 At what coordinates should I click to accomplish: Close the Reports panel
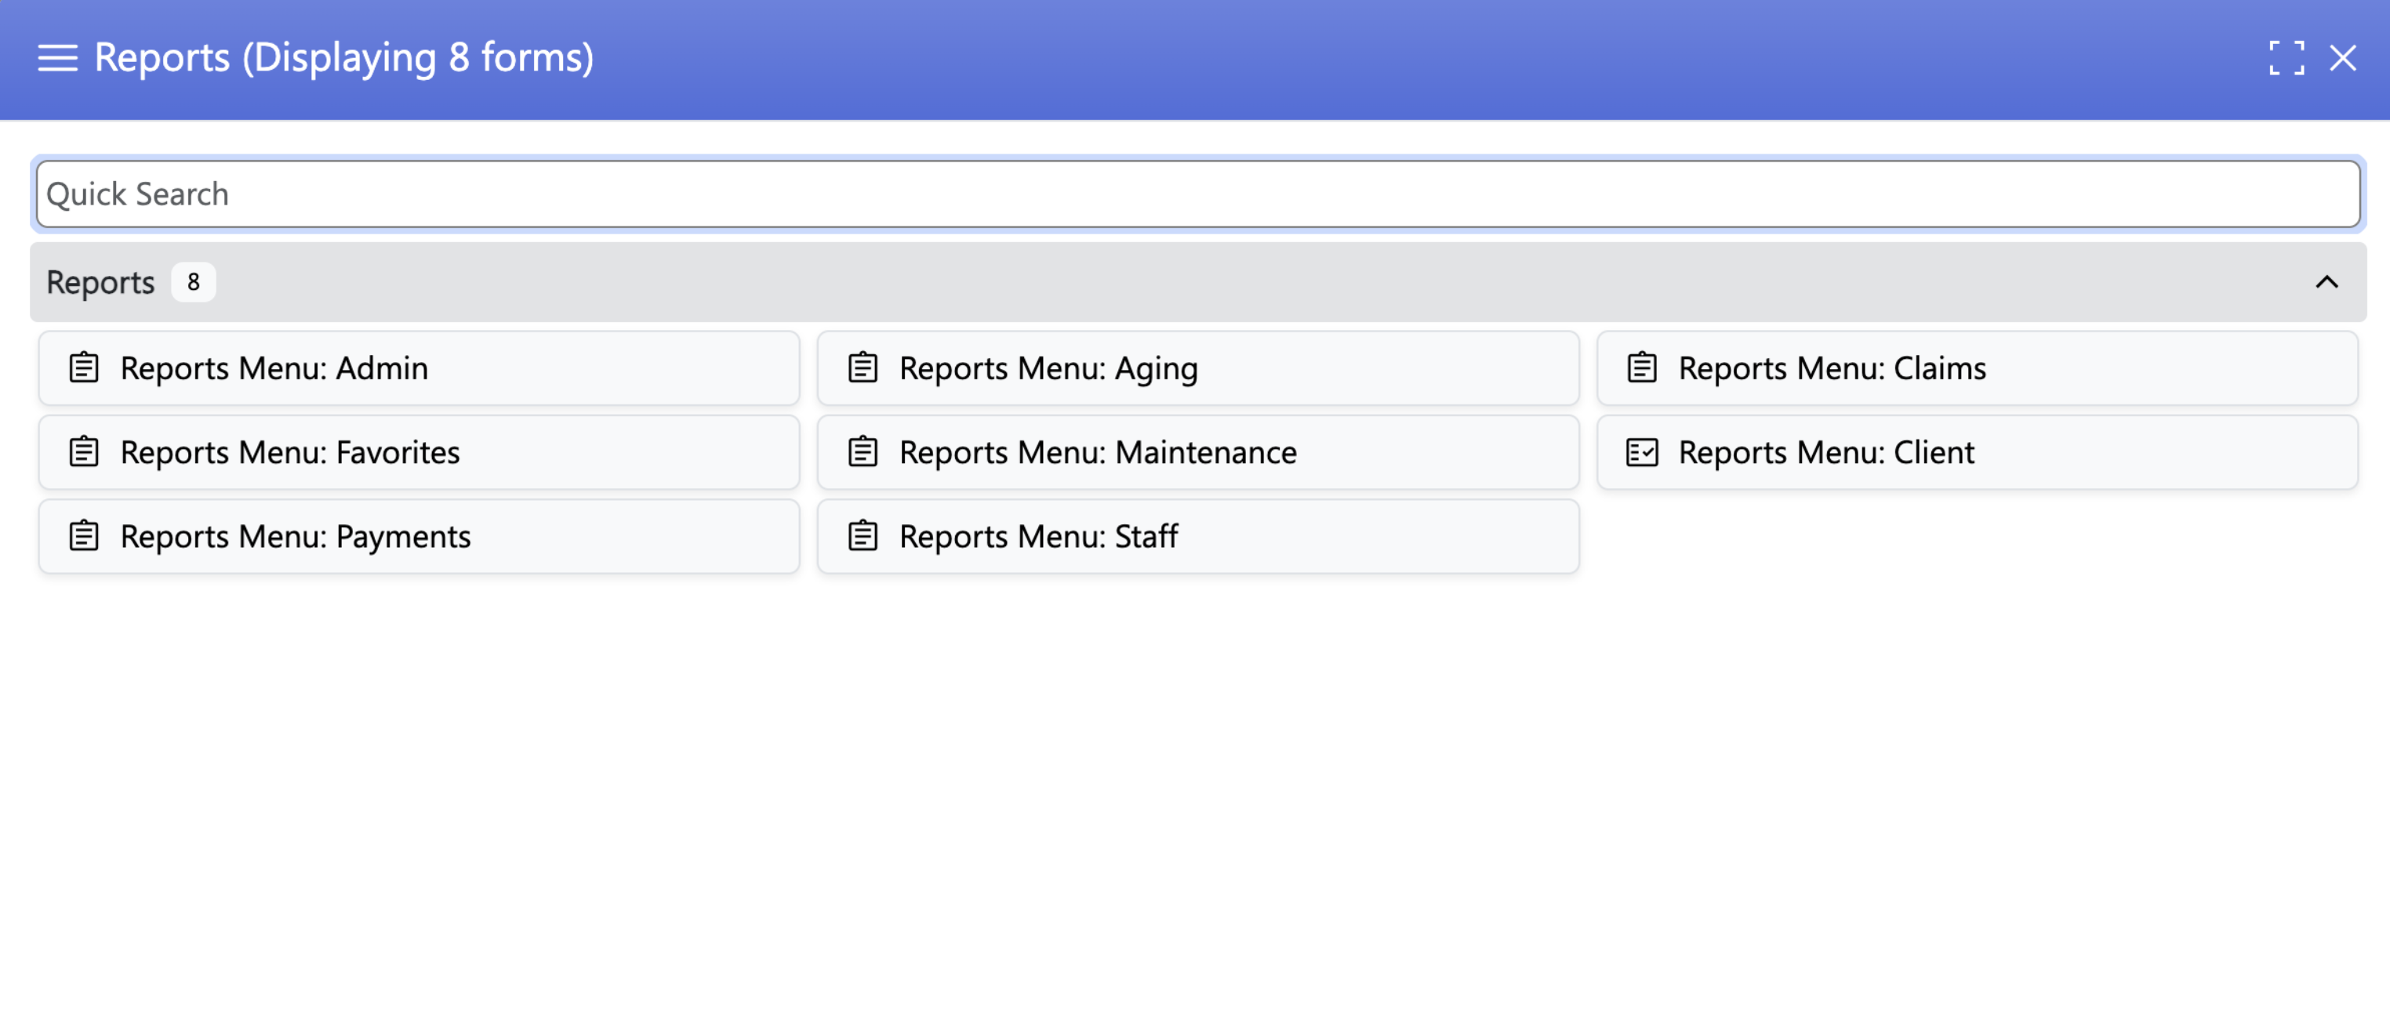pyautogui.click(x=2343, y=57)
